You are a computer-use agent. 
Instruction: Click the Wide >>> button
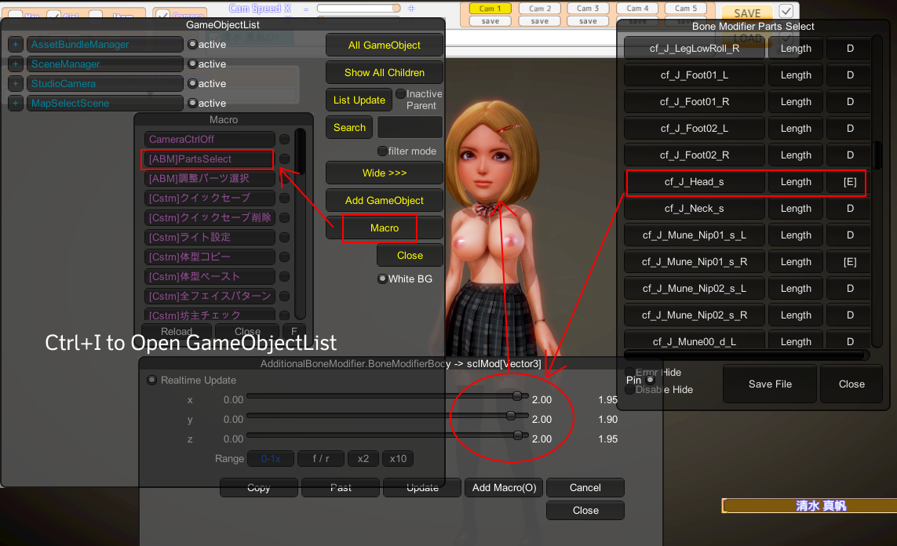click(x=385, y=173)
